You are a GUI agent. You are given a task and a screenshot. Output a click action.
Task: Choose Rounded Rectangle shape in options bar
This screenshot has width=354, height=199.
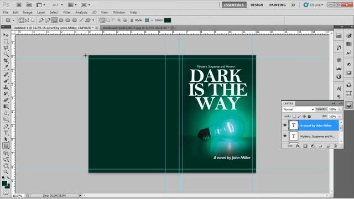pyautogui.click(x=61, y=20)
